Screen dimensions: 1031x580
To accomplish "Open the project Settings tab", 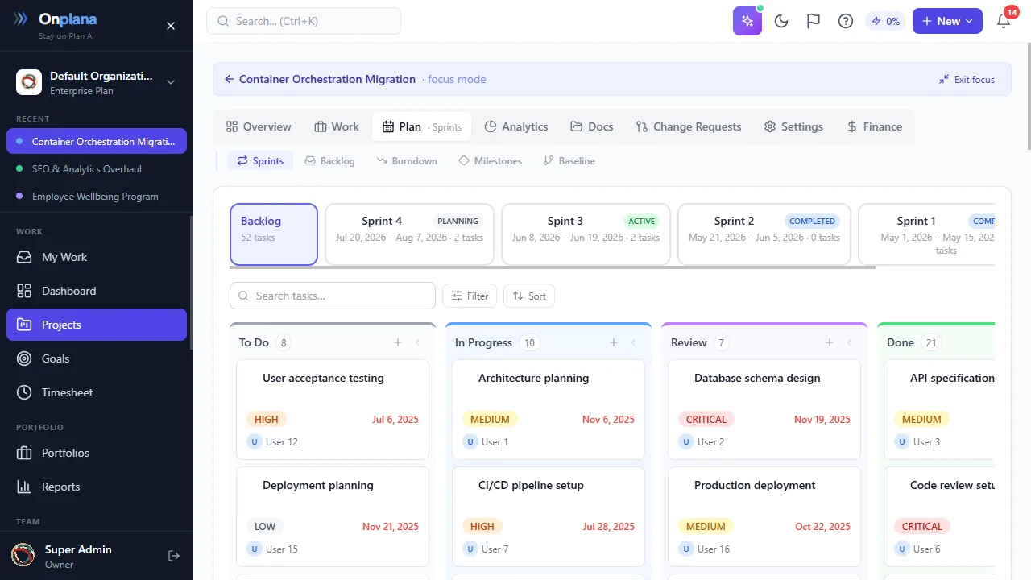I will pyautogui.click(x=793, y=126).
